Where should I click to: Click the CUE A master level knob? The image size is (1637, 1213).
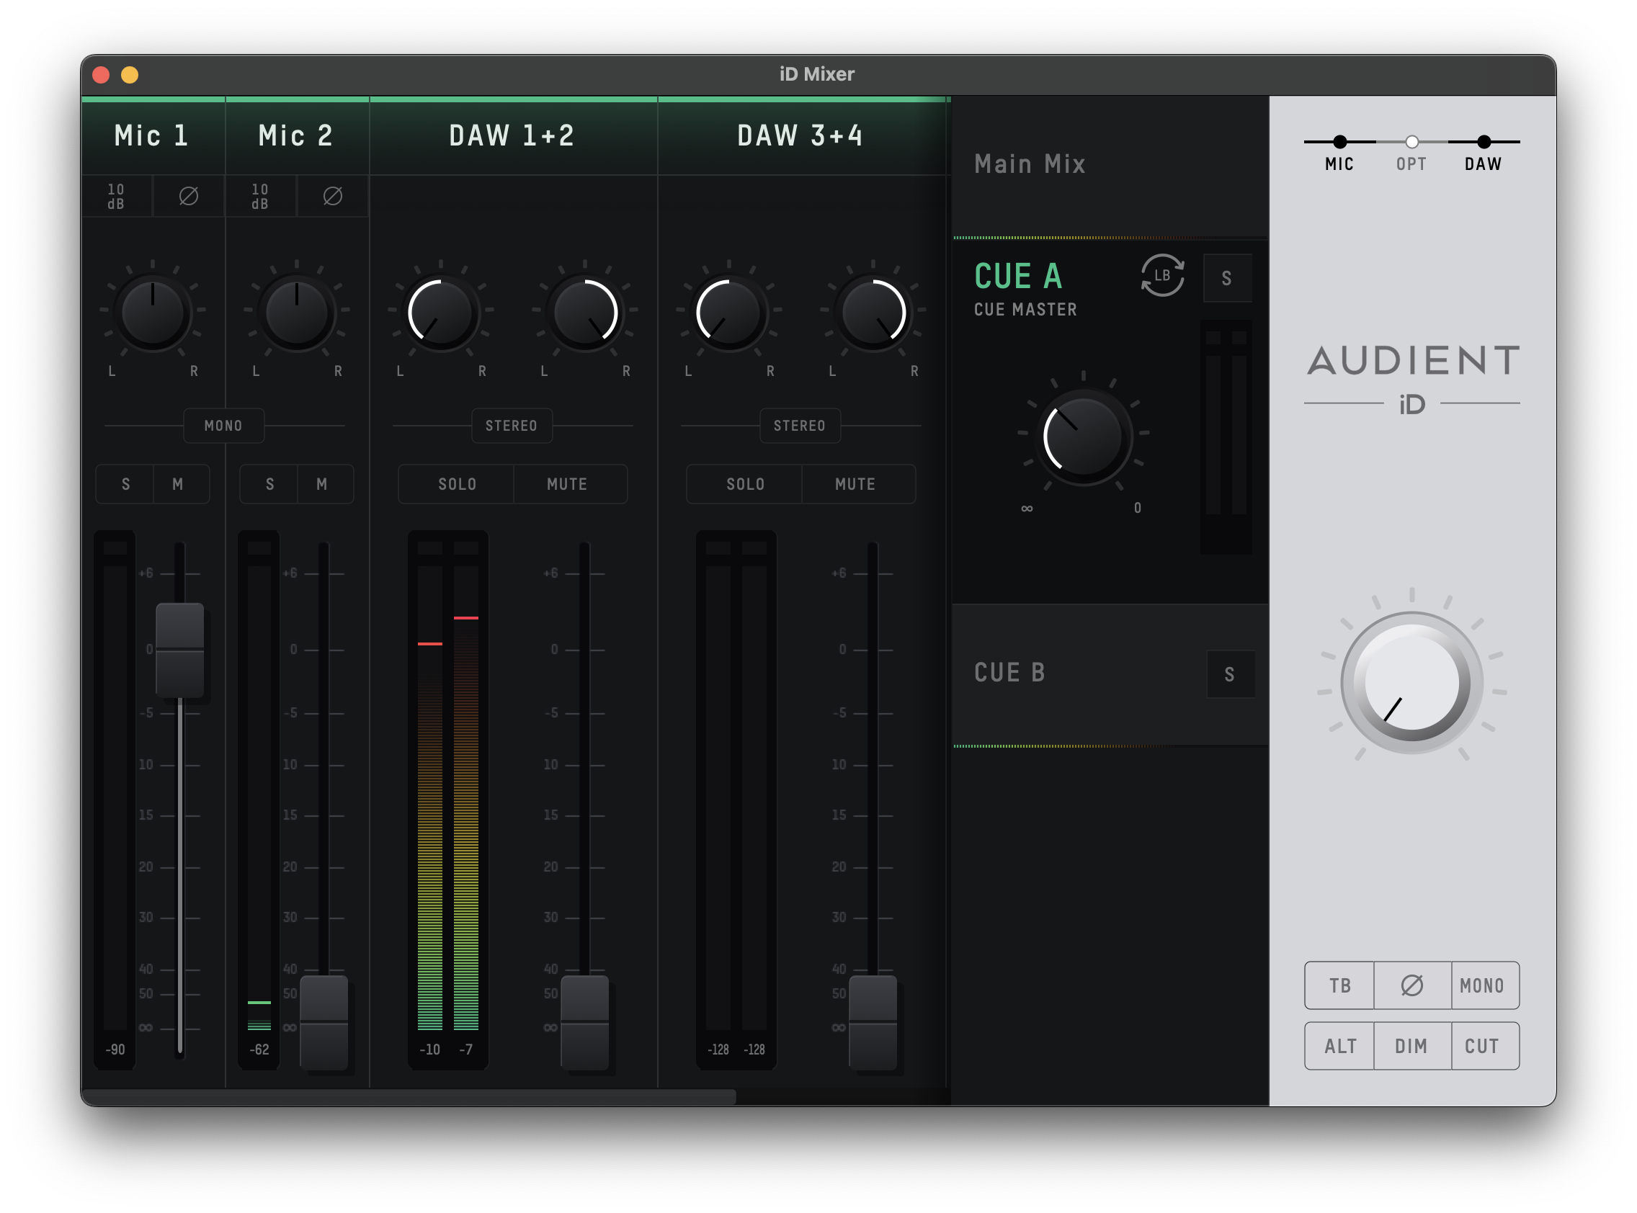pos(1083,437)
